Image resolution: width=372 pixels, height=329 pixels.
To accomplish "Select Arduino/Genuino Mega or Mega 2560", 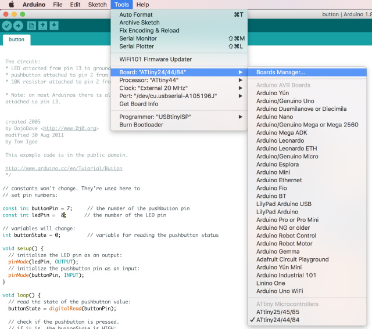I will [307, 125].
